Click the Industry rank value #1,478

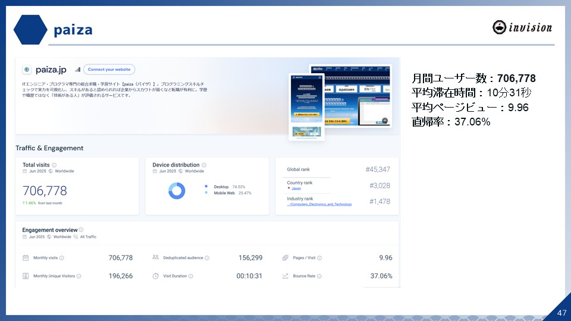(380, 202)
